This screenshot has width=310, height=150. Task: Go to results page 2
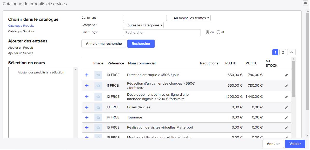[283, 52]
